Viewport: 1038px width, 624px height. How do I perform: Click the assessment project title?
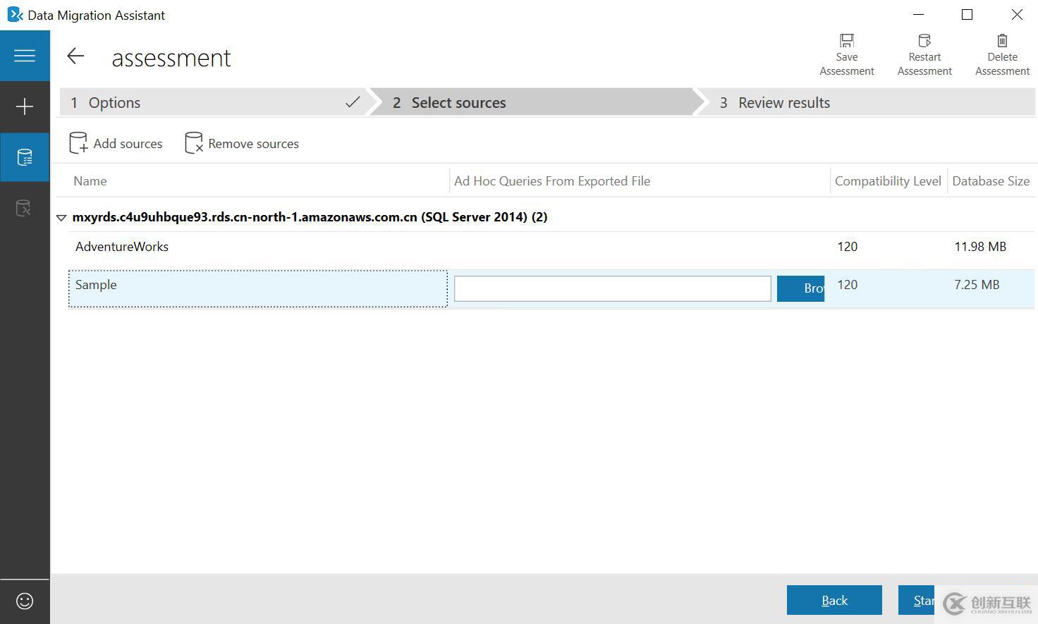pyautogui.click(x=171, y=58)
